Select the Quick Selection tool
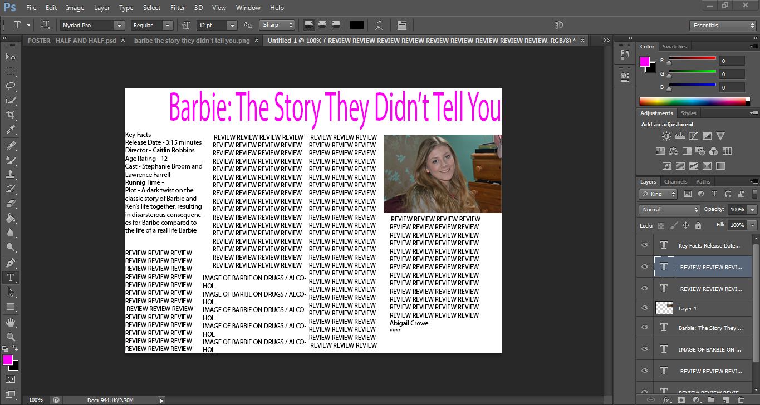Viewport: 760px width, 405px height. coord(11,101)
